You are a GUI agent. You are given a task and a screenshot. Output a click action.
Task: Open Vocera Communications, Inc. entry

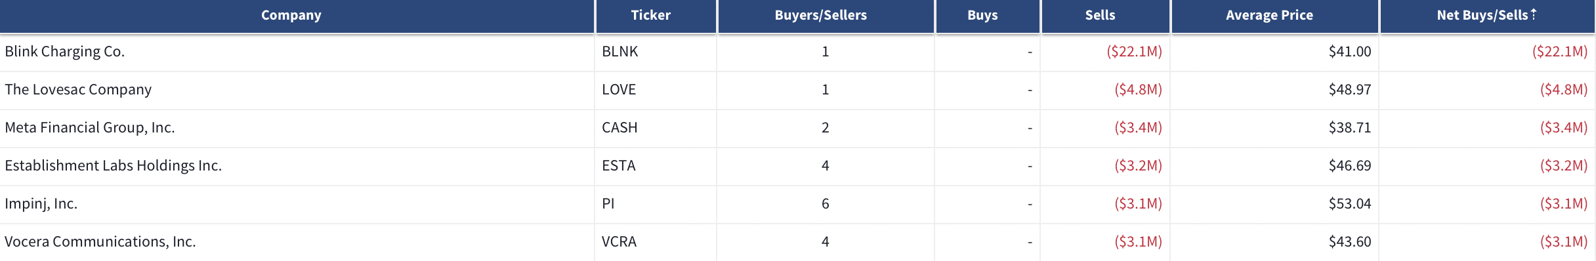click(x=100, y=241)
